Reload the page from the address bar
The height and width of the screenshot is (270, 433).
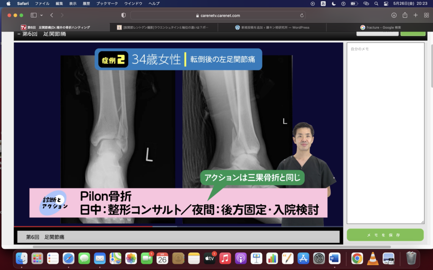[x=301, y=15]
